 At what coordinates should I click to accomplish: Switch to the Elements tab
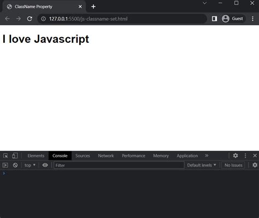[36, 156]
